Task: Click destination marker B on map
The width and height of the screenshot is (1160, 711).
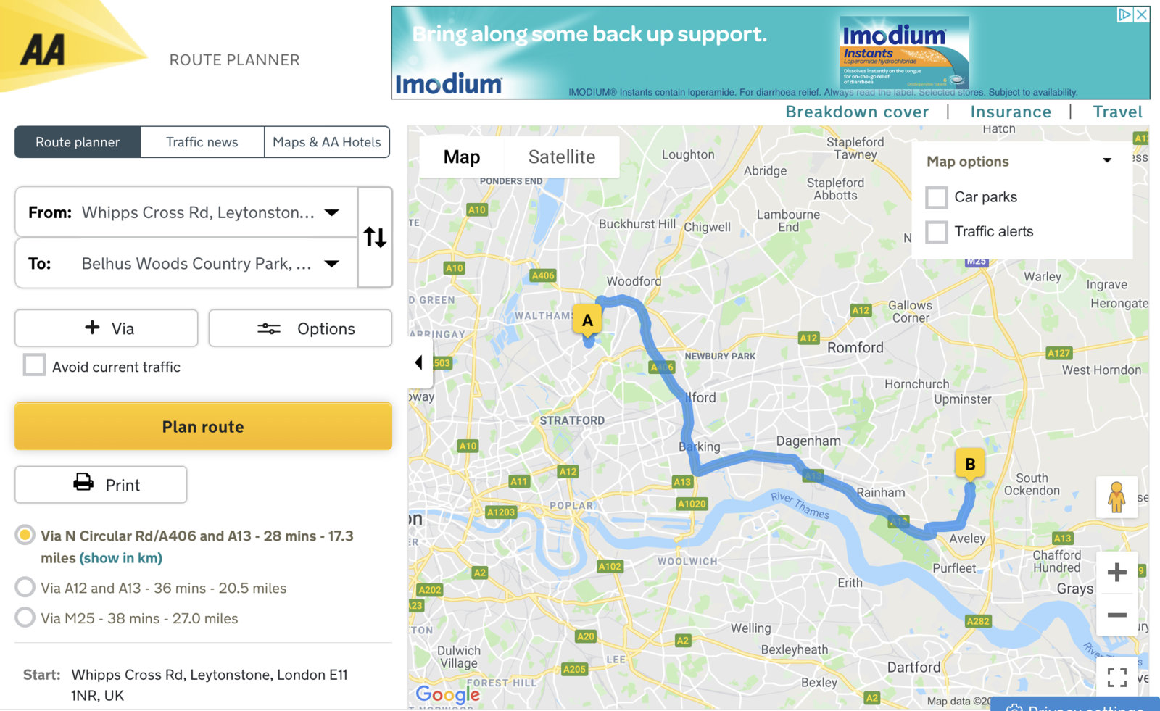Action: coord(969,465)
